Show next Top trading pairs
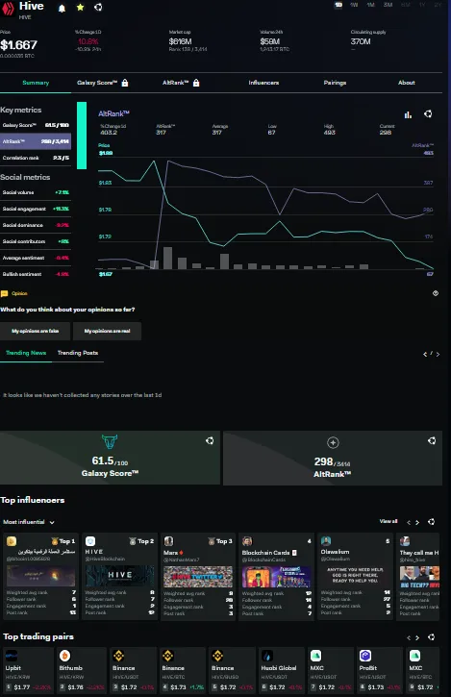This screenshot has height=697, width=451. click(x=417, y=637)
